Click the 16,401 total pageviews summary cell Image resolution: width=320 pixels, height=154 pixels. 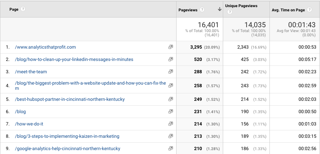pos(200,29)
